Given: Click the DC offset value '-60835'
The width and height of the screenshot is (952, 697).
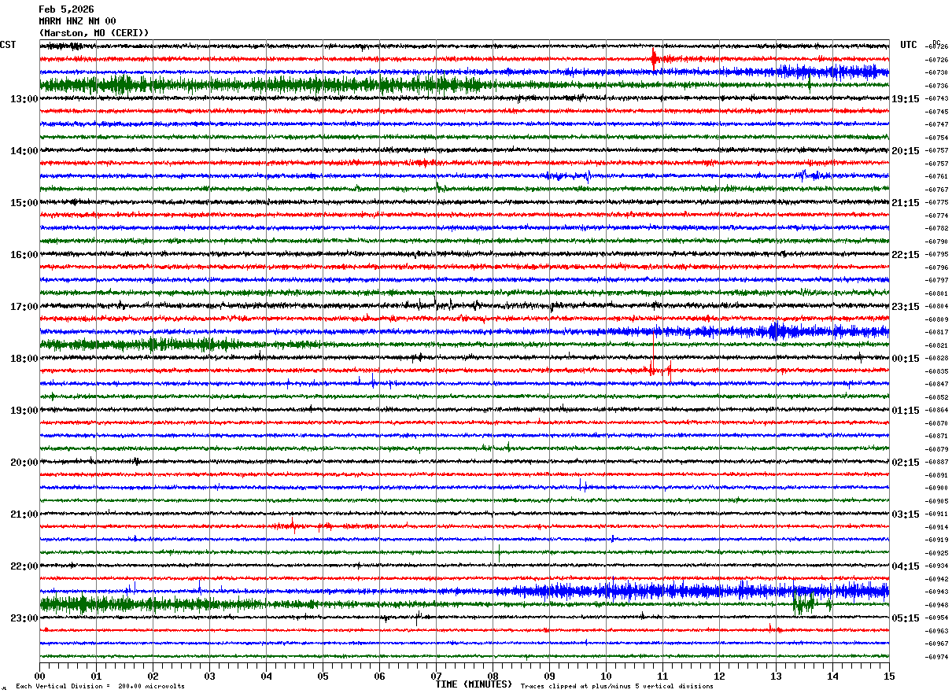Looking at the screenshot, I should 936,371.
